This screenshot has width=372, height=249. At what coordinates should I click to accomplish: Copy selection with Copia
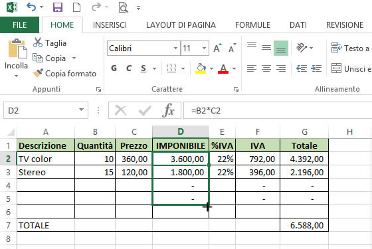click(x=49, y=58)
